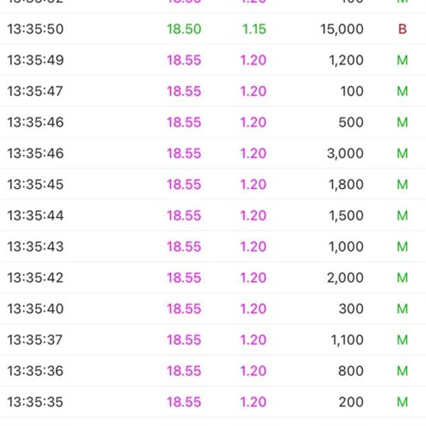
Task: Click the 1,200 volume value
Action: pyautogui.click(x=346, y=60)
